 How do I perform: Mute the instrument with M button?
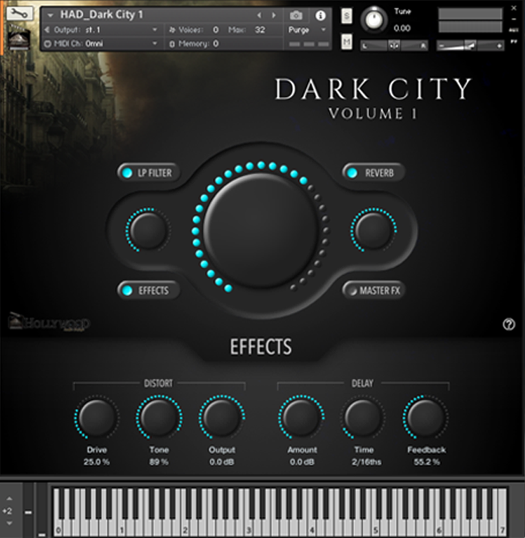347,42
